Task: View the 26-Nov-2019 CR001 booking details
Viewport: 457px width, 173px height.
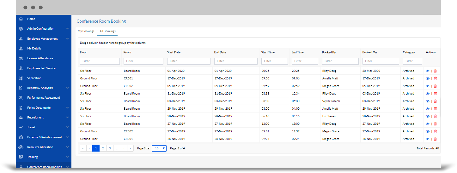Action: coord(428,139)
